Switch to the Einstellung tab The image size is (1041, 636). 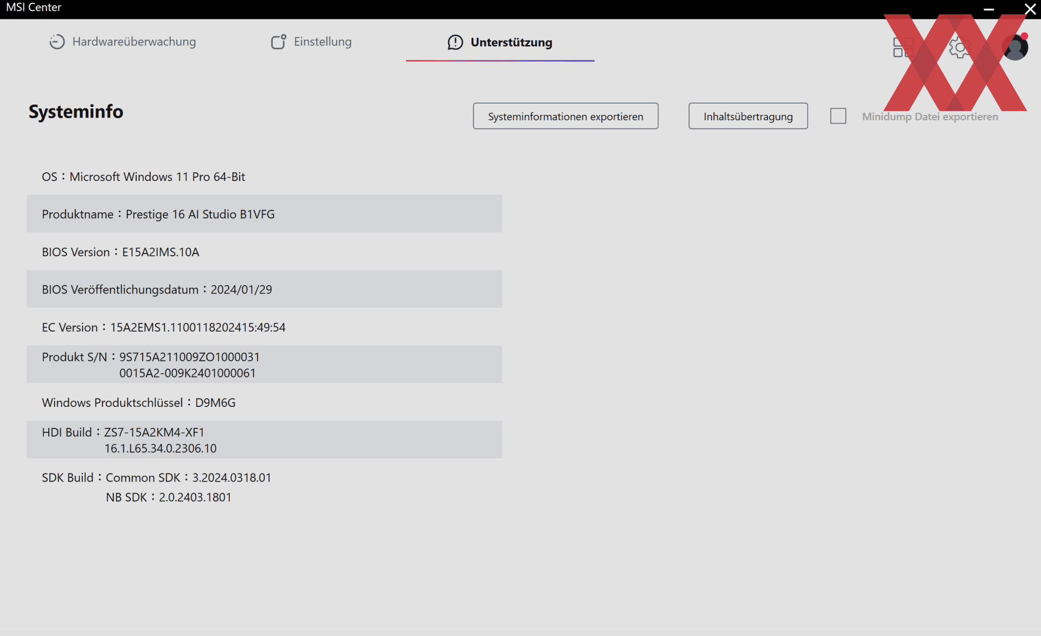[x=311, y=42]
